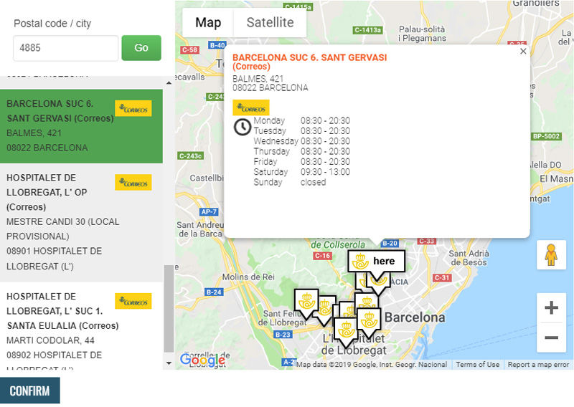This screenshot has width=574, height=407.
Task: Click Correos logo in Santa Eulalia row
Action: coord(133,302)
